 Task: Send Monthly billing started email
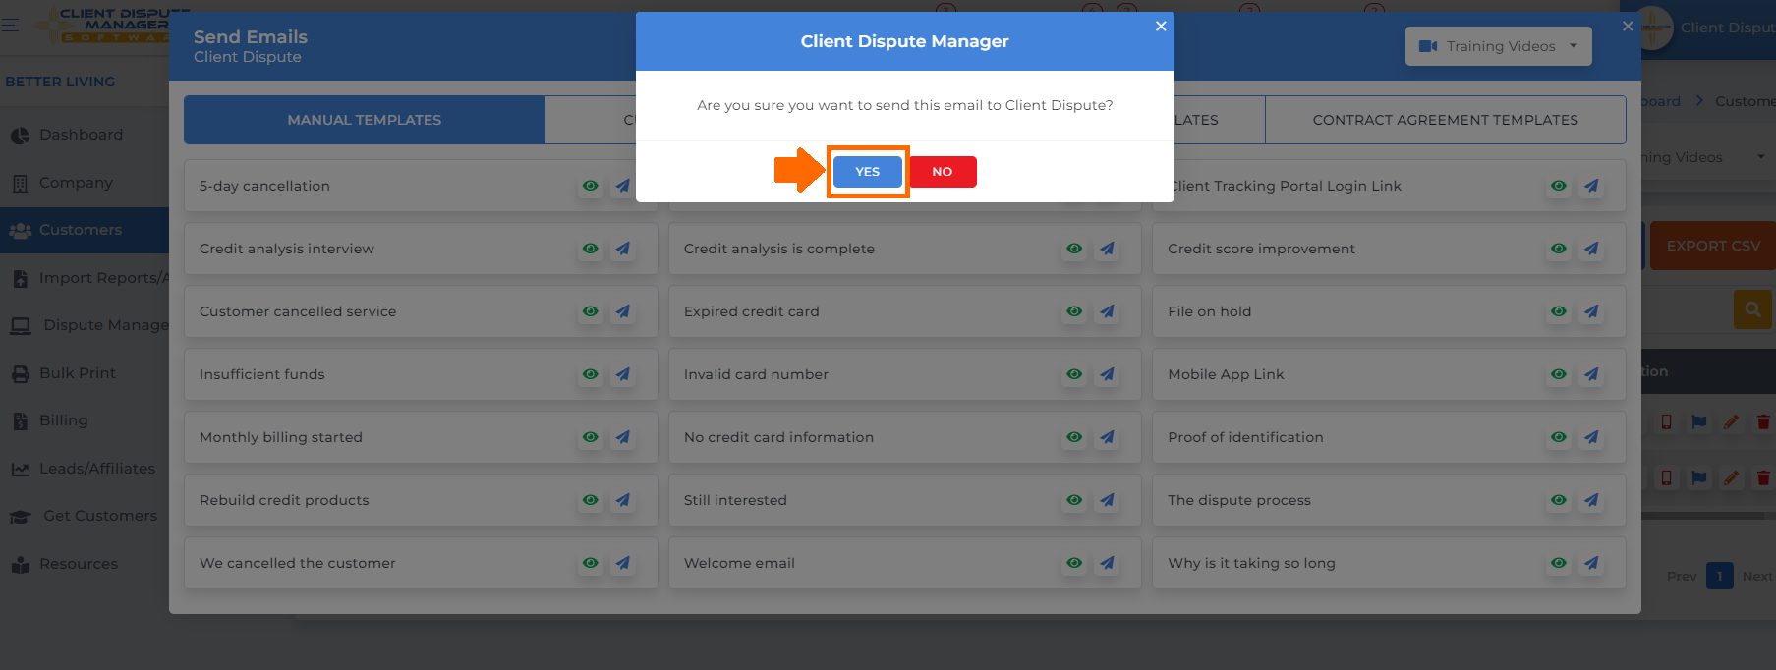pos(623,437)
